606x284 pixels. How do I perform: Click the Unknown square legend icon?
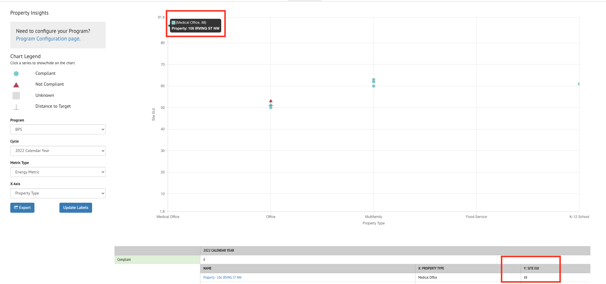pyautogui.click(x=16, y=95)
